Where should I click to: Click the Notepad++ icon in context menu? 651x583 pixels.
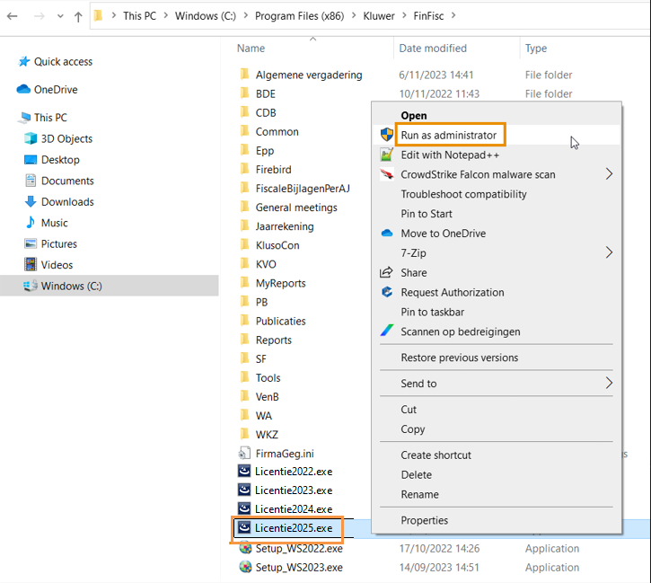(x=387, y=155)
